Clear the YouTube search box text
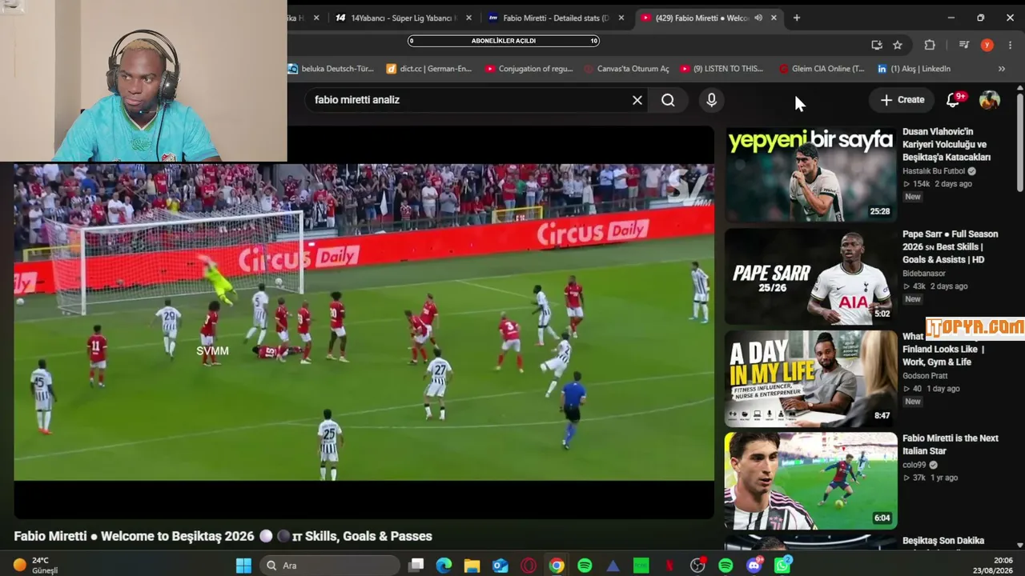Viewport: 1025px width, 576px height. point(637,100)
